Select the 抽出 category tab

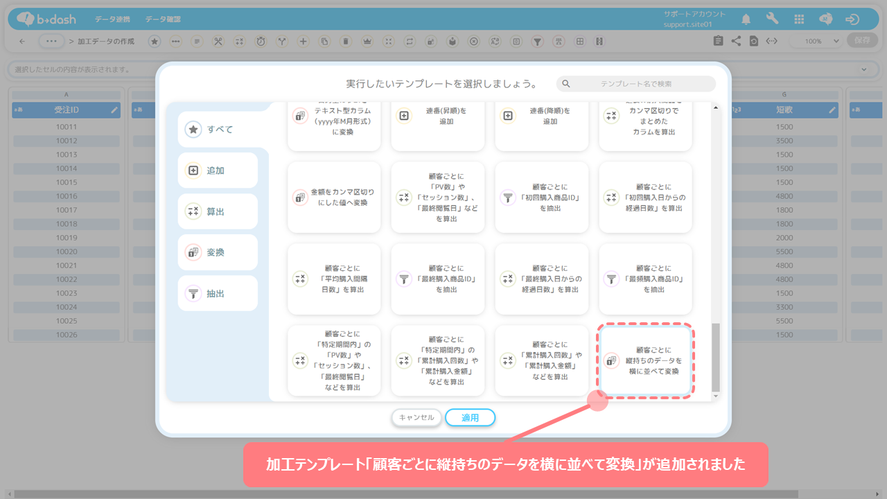pyautogui.click(x=218, y=294)
